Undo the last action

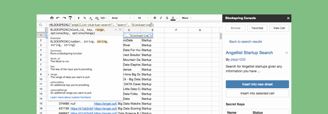[58, 18]
